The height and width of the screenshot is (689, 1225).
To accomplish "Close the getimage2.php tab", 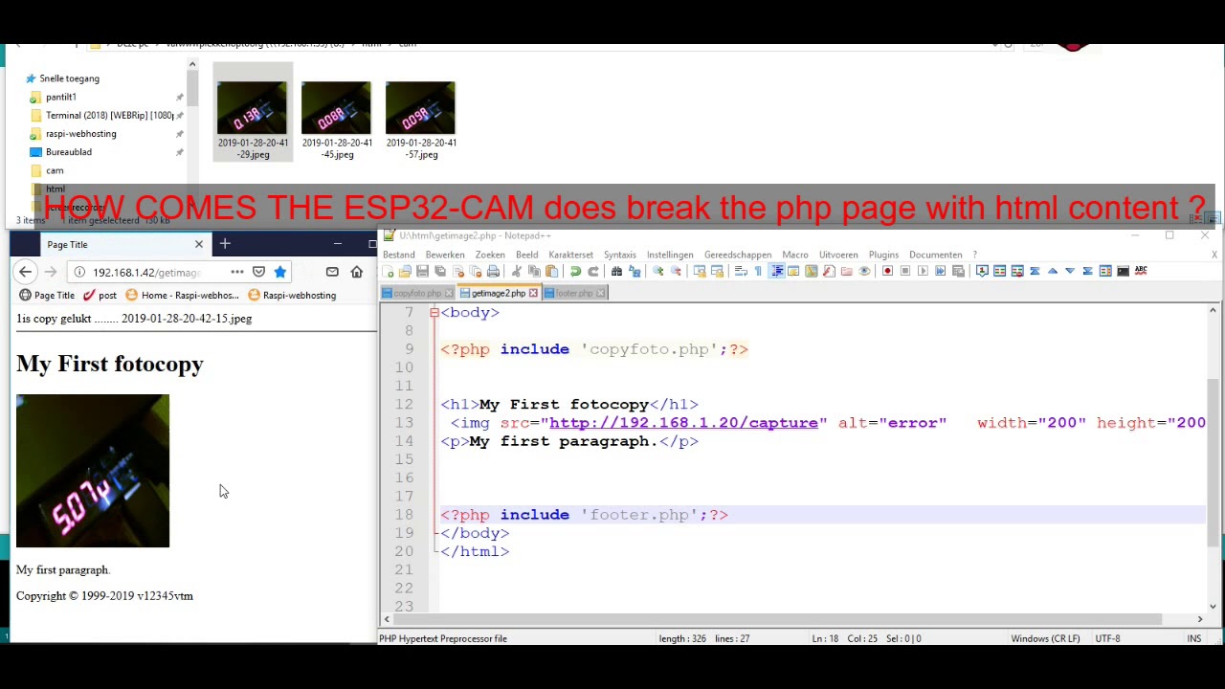I will click(533, 293).
